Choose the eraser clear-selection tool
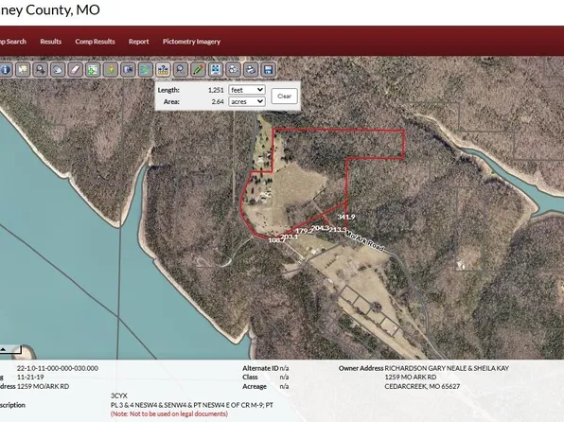 pyautogui.click(x=75, y=69)
